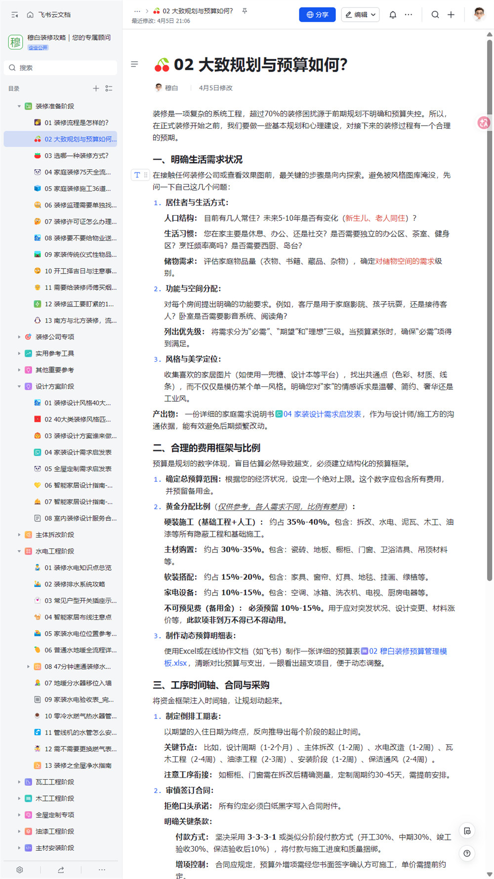Open the more options ellipsis beside bell
The image size is (494, 879).
(409, 15)
